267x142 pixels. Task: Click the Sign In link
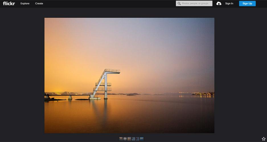click(x=229, y=3)
